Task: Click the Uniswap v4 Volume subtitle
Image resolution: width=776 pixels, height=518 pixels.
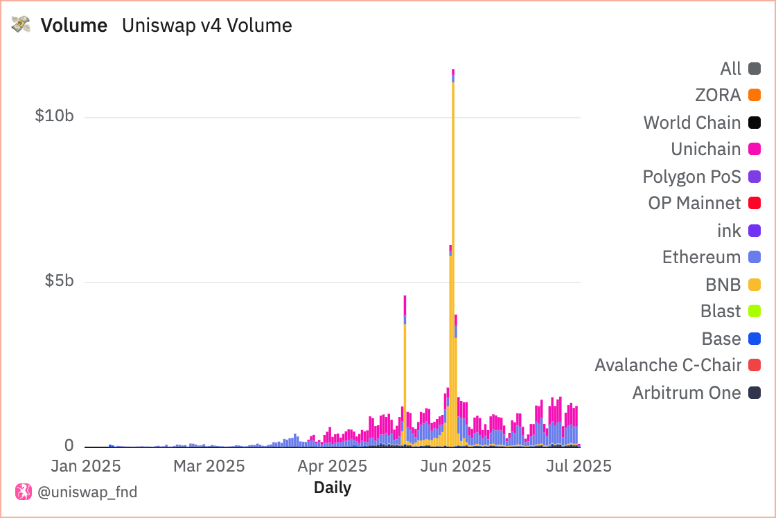Action: point(207,25)
